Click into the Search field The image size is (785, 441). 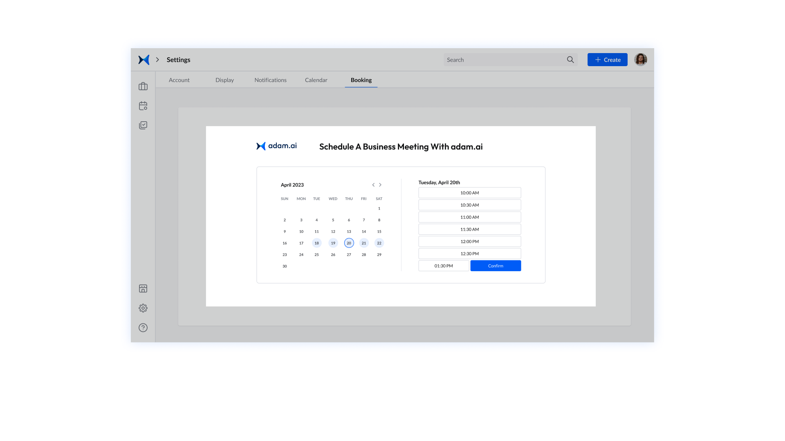click(x=503, y=60)
